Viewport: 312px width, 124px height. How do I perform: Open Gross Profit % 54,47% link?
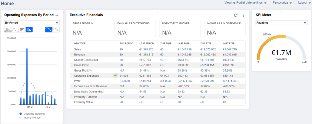pos(144,70)
